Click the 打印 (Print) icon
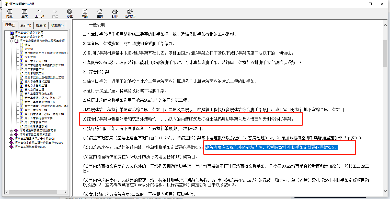Image resolution: width=390 pixels, height=199 pixels. click(x=115, y=11)
